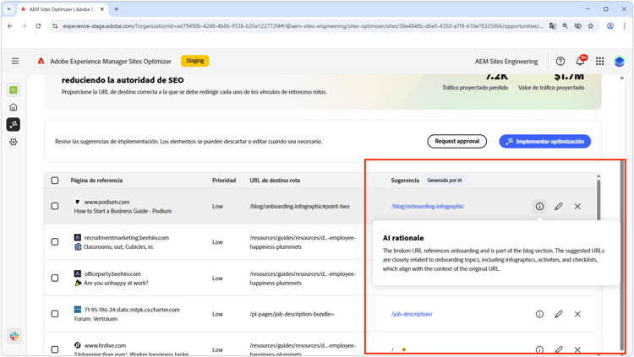The width and height of the screenshot is (634, 357).
Task: Check the officeparty.beehiiv.com row
Action: tap(55, 279)
